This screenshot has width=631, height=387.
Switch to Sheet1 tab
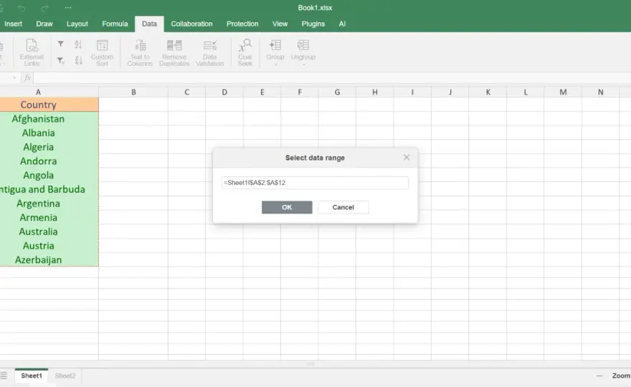pyautogui.click(x=32, y=376)
